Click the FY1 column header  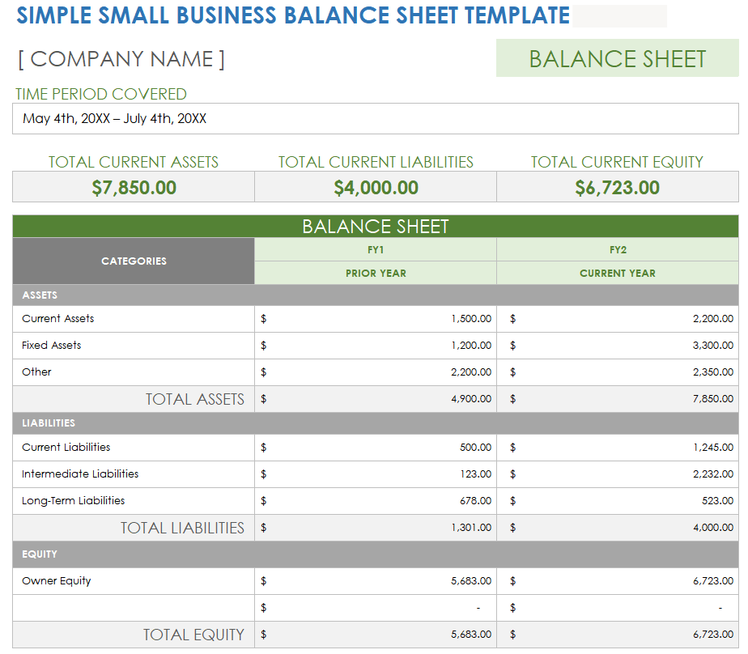coord(376,250)
